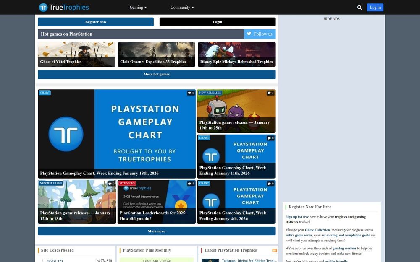The height and width of the screenshot is (262, 420).
Task: Click CHART tag on January 11th article
Action: point(204,138)
